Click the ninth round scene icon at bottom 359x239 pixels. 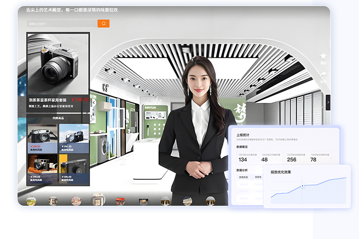click(x=210, y=201)
